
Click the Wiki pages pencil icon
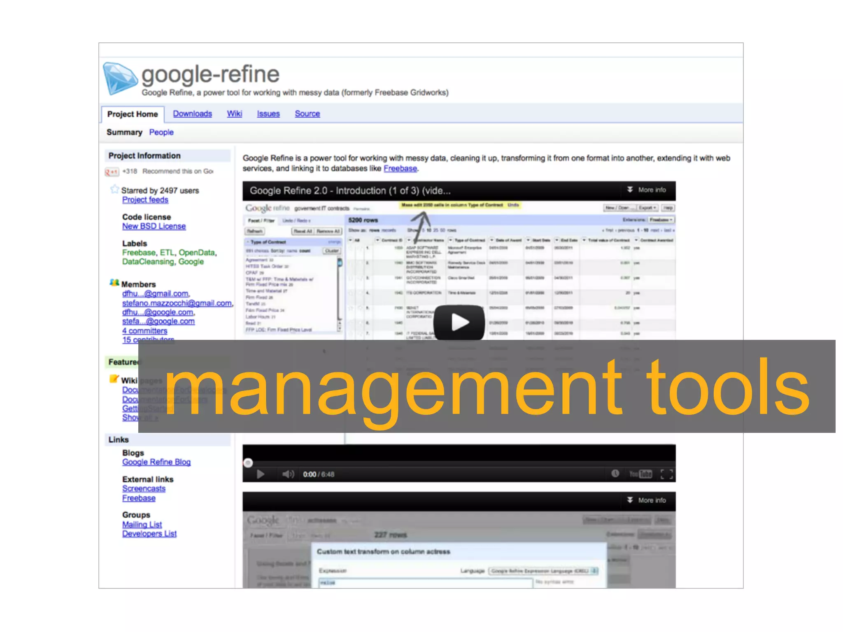(x=114, y=379)
